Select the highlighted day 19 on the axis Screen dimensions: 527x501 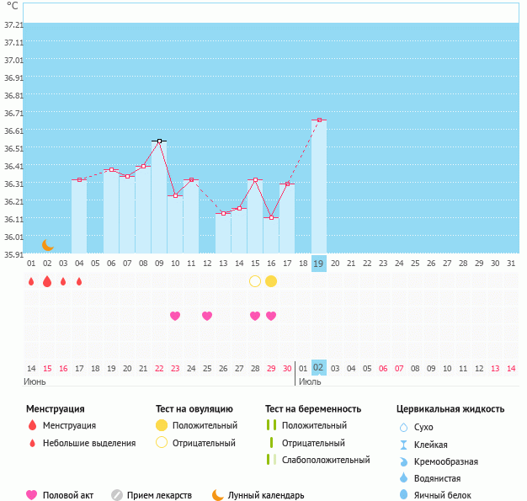tap(318, 263)
